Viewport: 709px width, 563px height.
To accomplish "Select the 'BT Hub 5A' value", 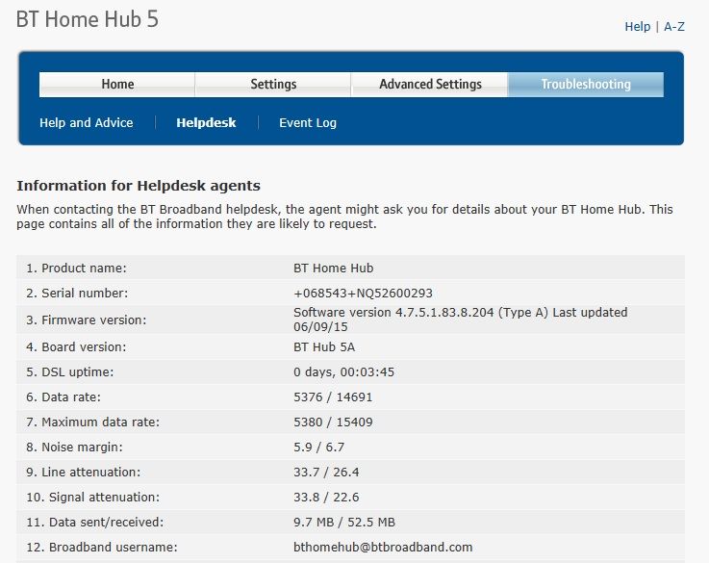I will click(x=324, y=347).
